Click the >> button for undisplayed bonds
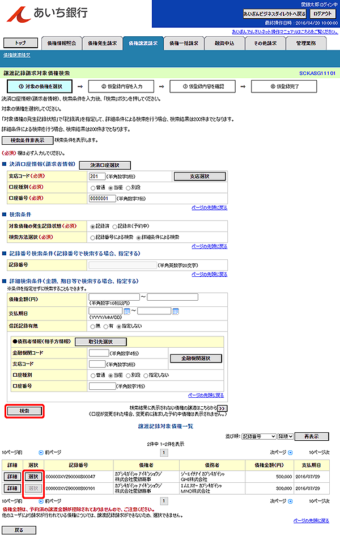 (223, 409)
